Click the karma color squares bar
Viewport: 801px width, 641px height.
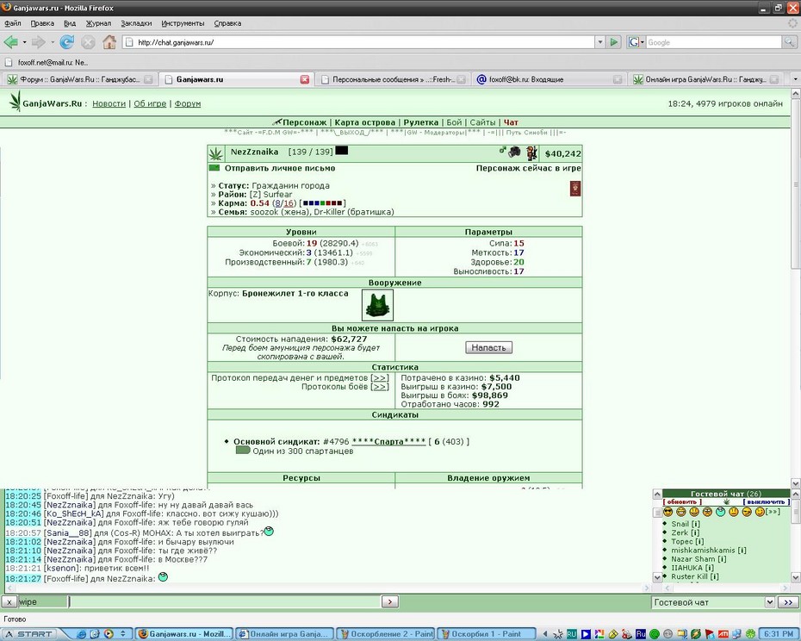(322, 203)
